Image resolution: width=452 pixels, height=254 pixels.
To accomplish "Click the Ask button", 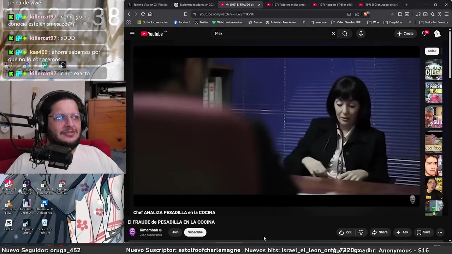I will tap(402, 232).
